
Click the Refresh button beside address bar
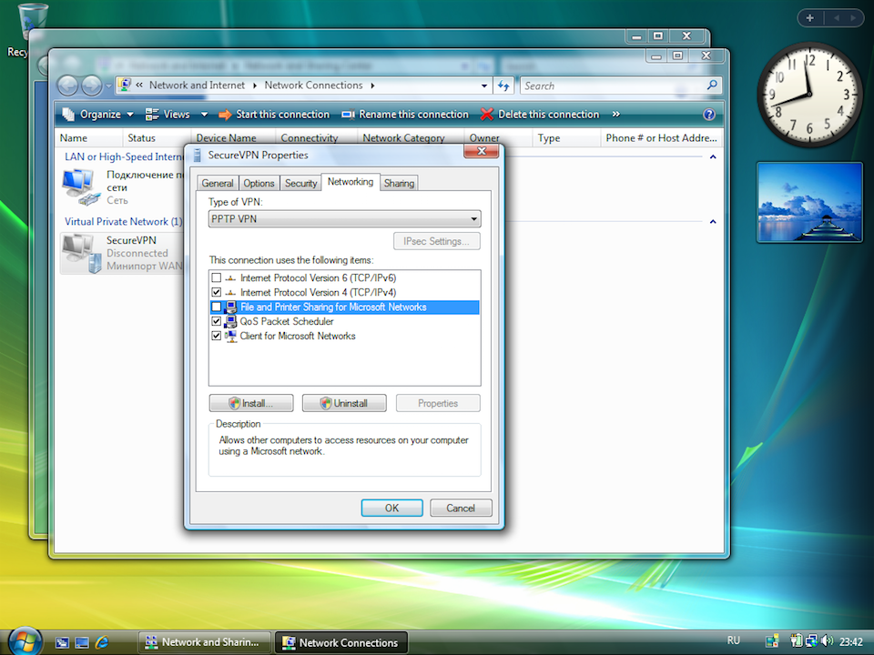pyautogui.click(x=503, y=86)
